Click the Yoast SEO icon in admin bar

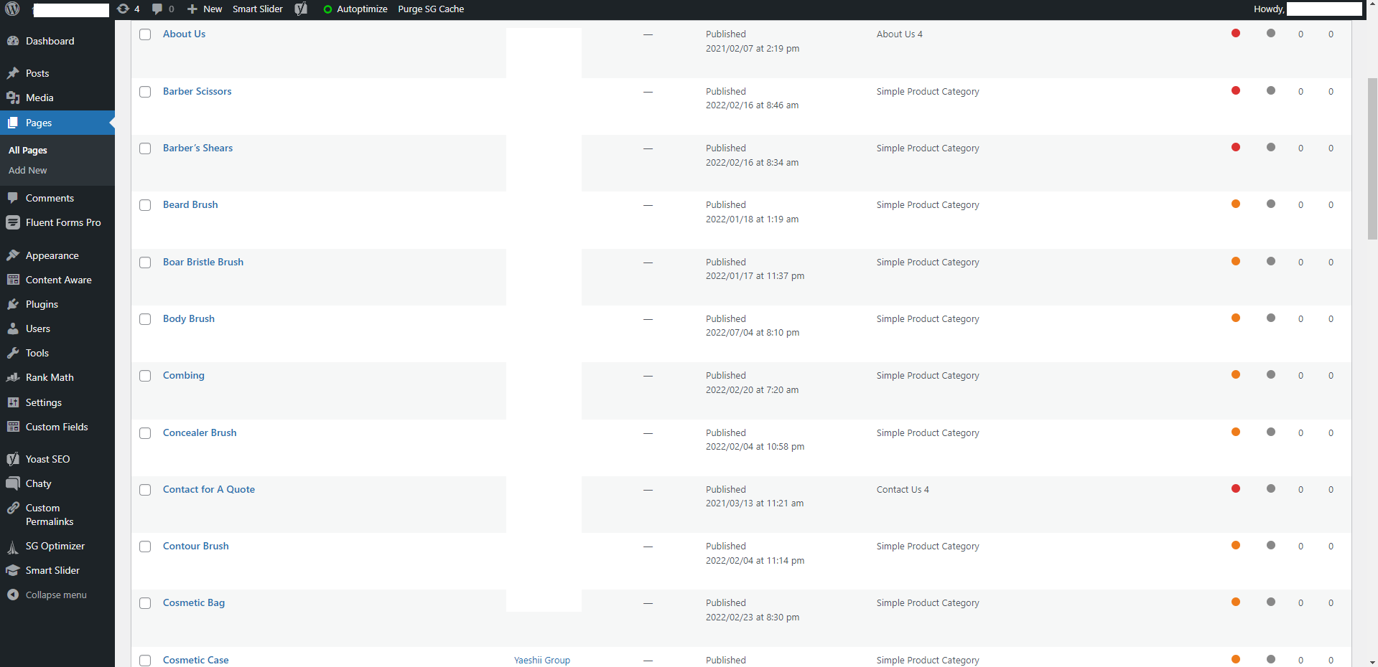coord(300,9)
